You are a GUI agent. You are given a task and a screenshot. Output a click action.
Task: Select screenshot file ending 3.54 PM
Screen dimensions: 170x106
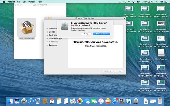pos(145,9)
